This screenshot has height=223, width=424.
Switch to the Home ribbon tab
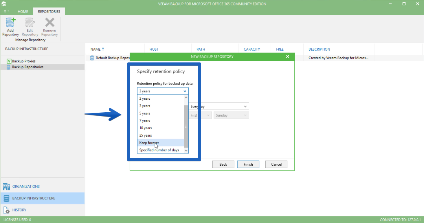pyautogui.click(x=23, y=12)
